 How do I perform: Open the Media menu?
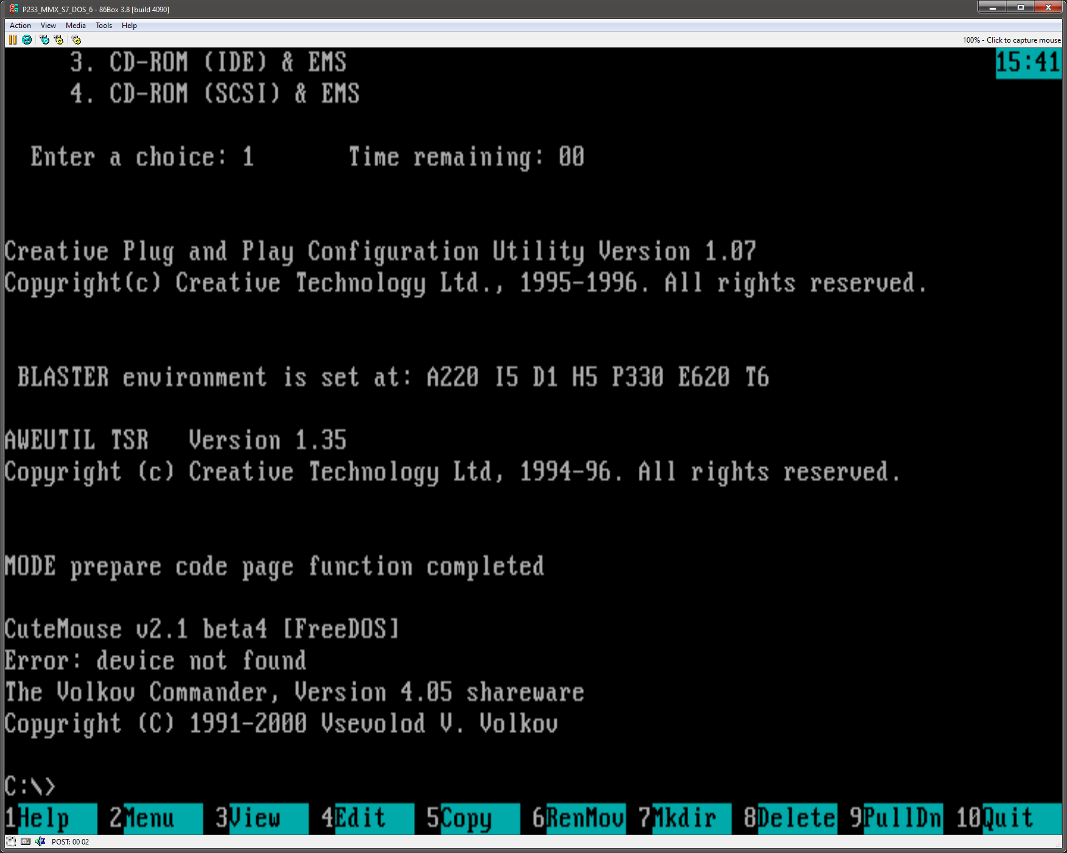point(76,25)
